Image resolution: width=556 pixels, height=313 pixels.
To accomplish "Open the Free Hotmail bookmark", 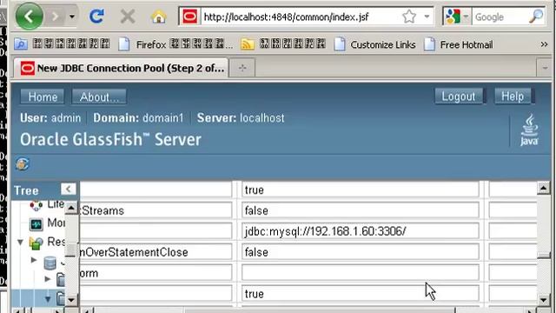I will pos(458,44).
